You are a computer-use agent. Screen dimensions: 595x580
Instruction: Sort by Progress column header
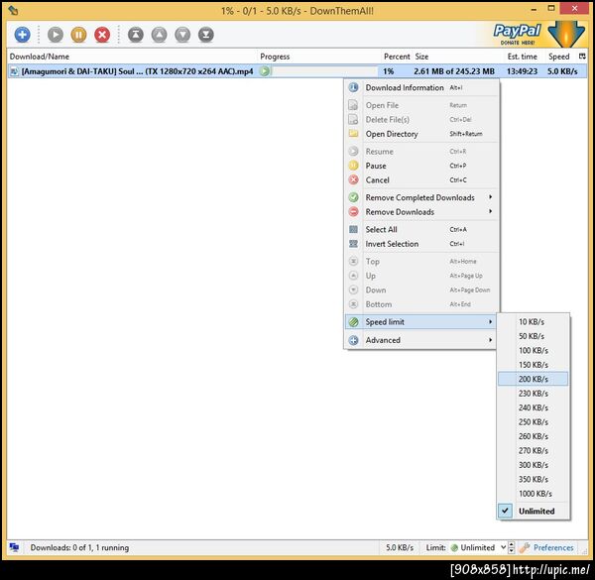pyautogui.click(x=320, y=57)
